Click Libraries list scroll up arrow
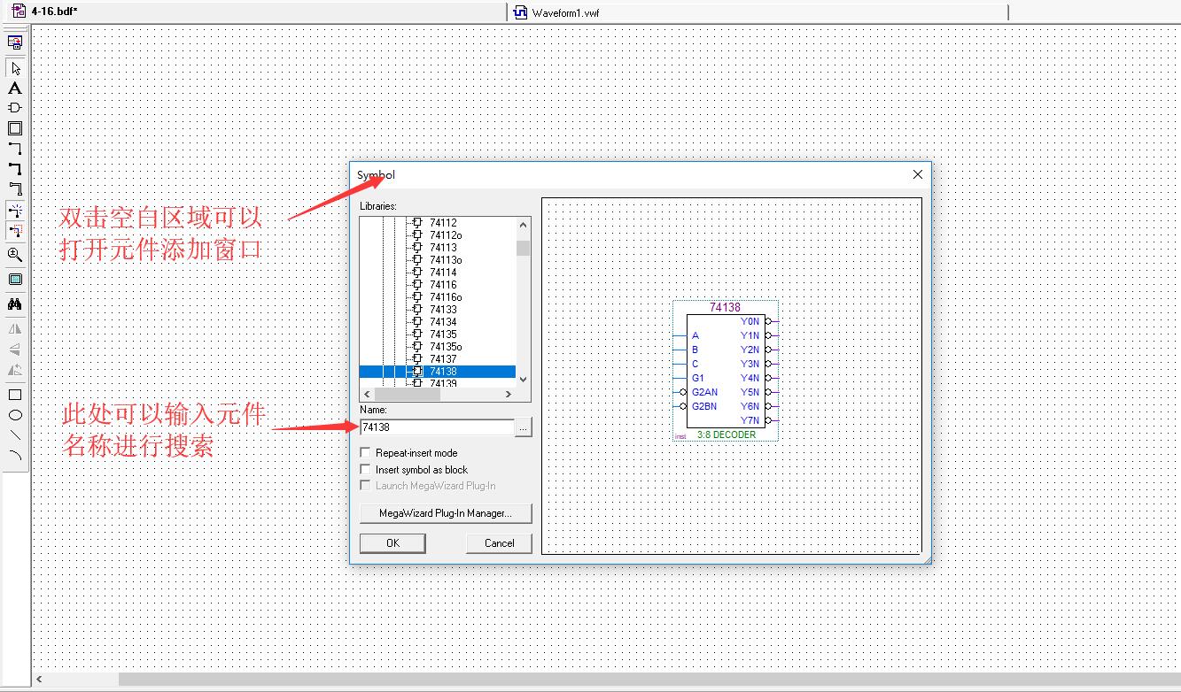Screen dimensions: 1181x692 click(523, 225)
